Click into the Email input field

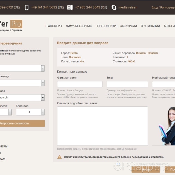point(127,84)
